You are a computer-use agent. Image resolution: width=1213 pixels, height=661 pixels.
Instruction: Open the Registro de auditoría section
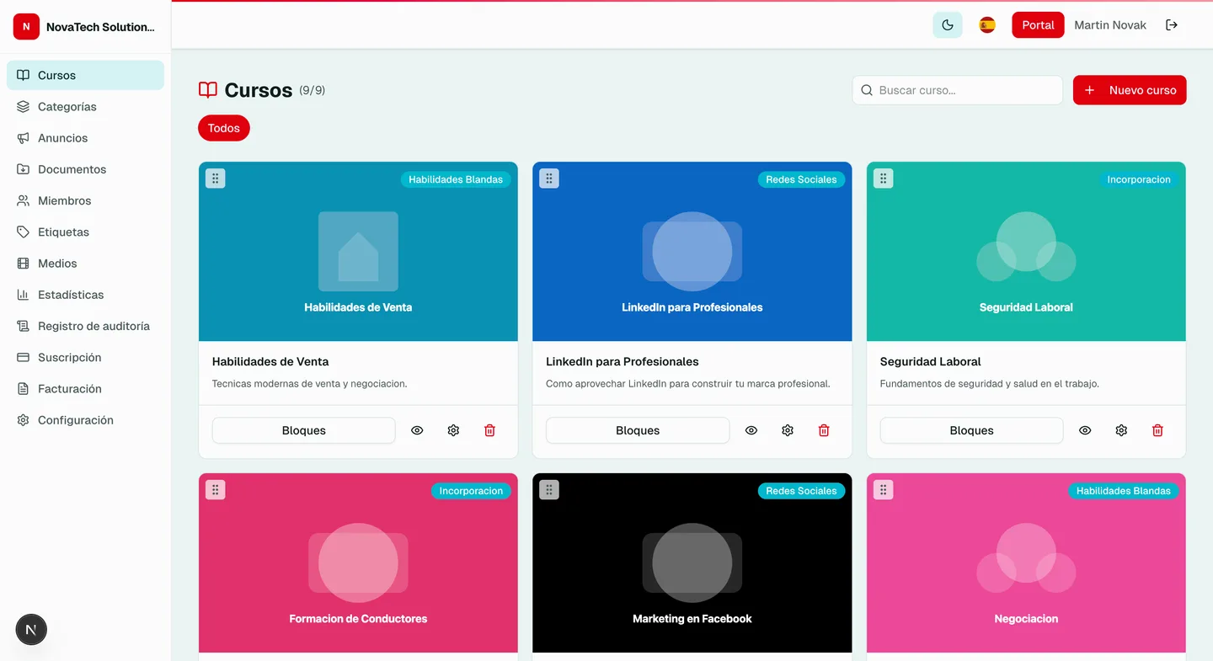pos(94,326)
